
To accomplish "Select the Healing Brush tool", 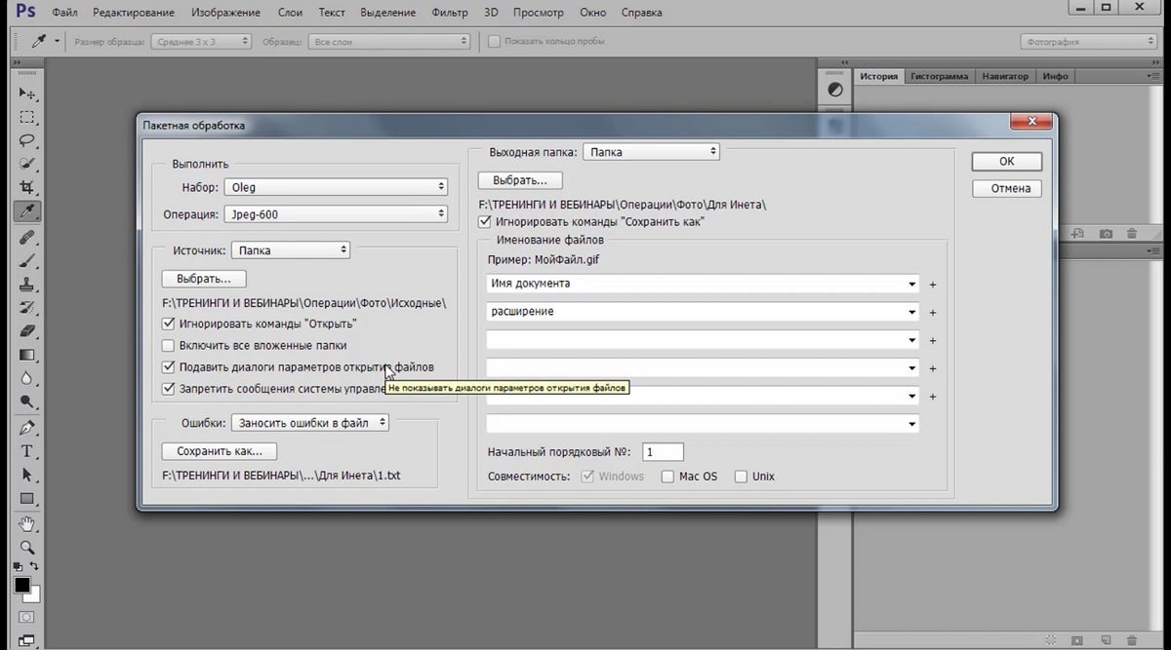I will (x=27, y=238).
